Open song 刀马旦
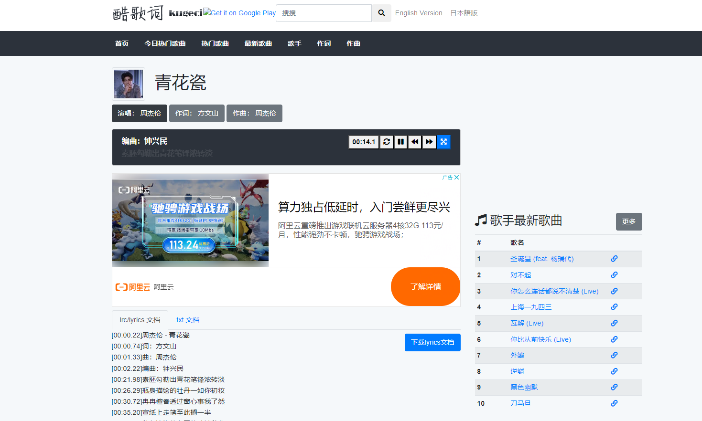 [520, 403]
